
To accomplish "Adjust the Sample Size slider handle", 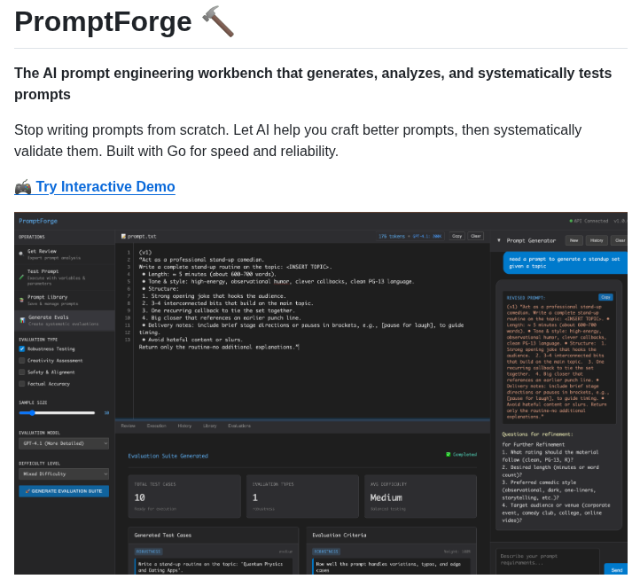I will pyautogui.click(x=32, y=413).
